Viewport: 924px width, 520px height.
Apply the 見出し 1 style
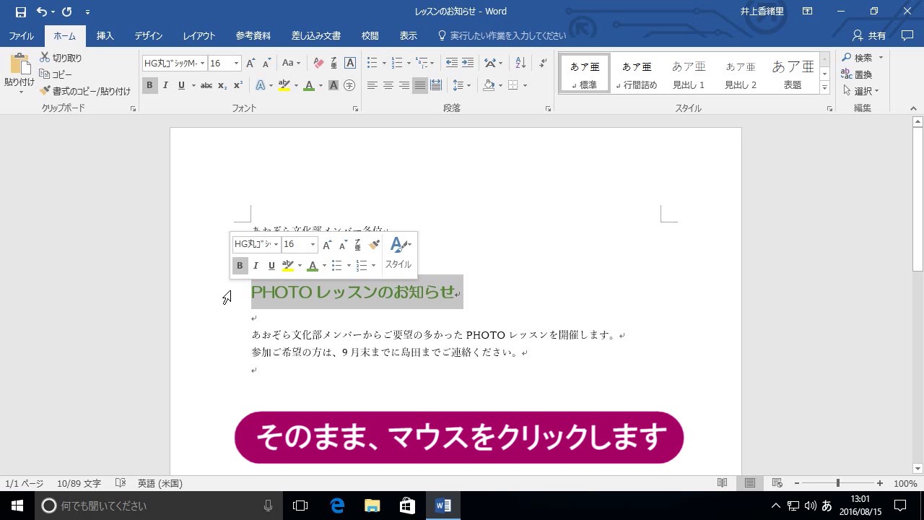[689, 74]
